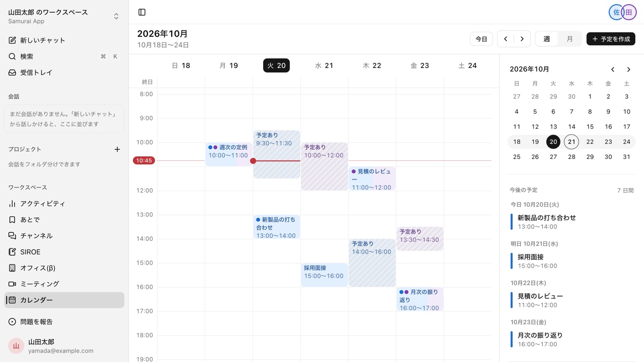Click the Activity bar chart icon
This screenshot has width=644, height=362.
(13, 204)
